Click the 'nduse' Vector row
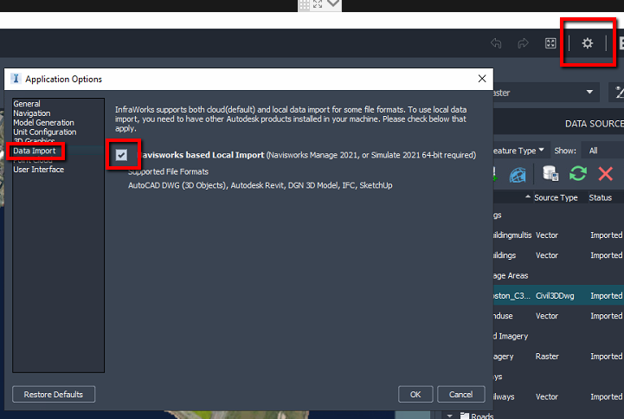The width and height of the screenshot is (624, 419). pyautogui.click(x=558, y=316)
